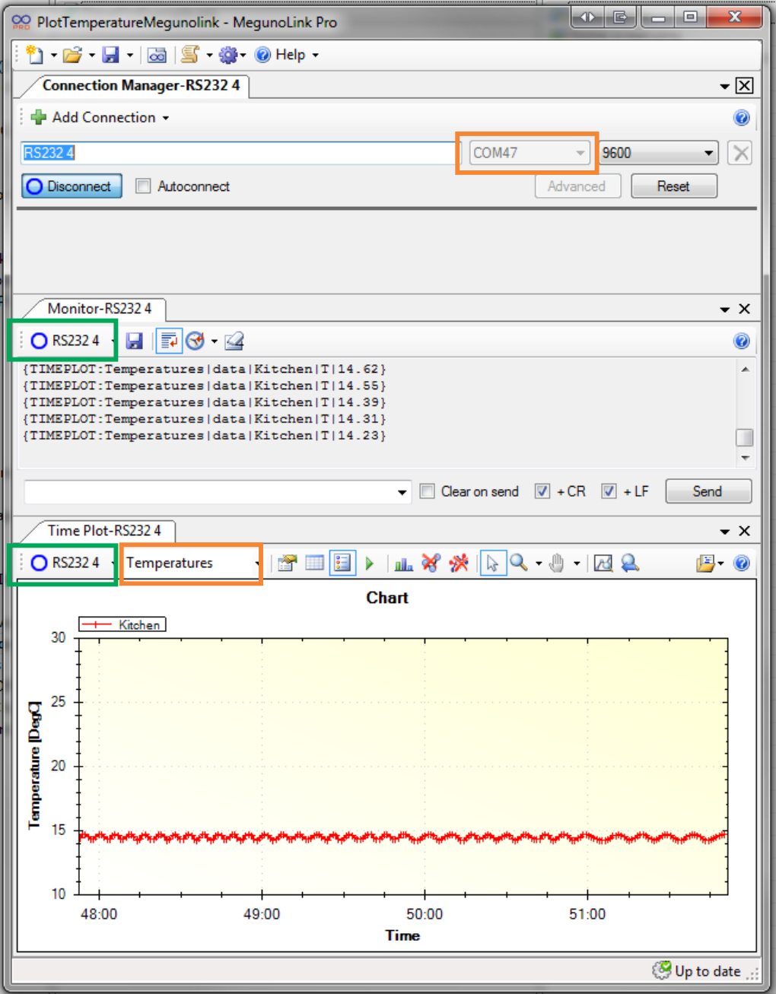Enable Clear on send

(427, 491)
